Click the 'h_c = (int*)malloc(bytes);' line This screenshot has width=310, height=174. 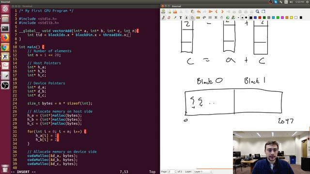point(54,124)
